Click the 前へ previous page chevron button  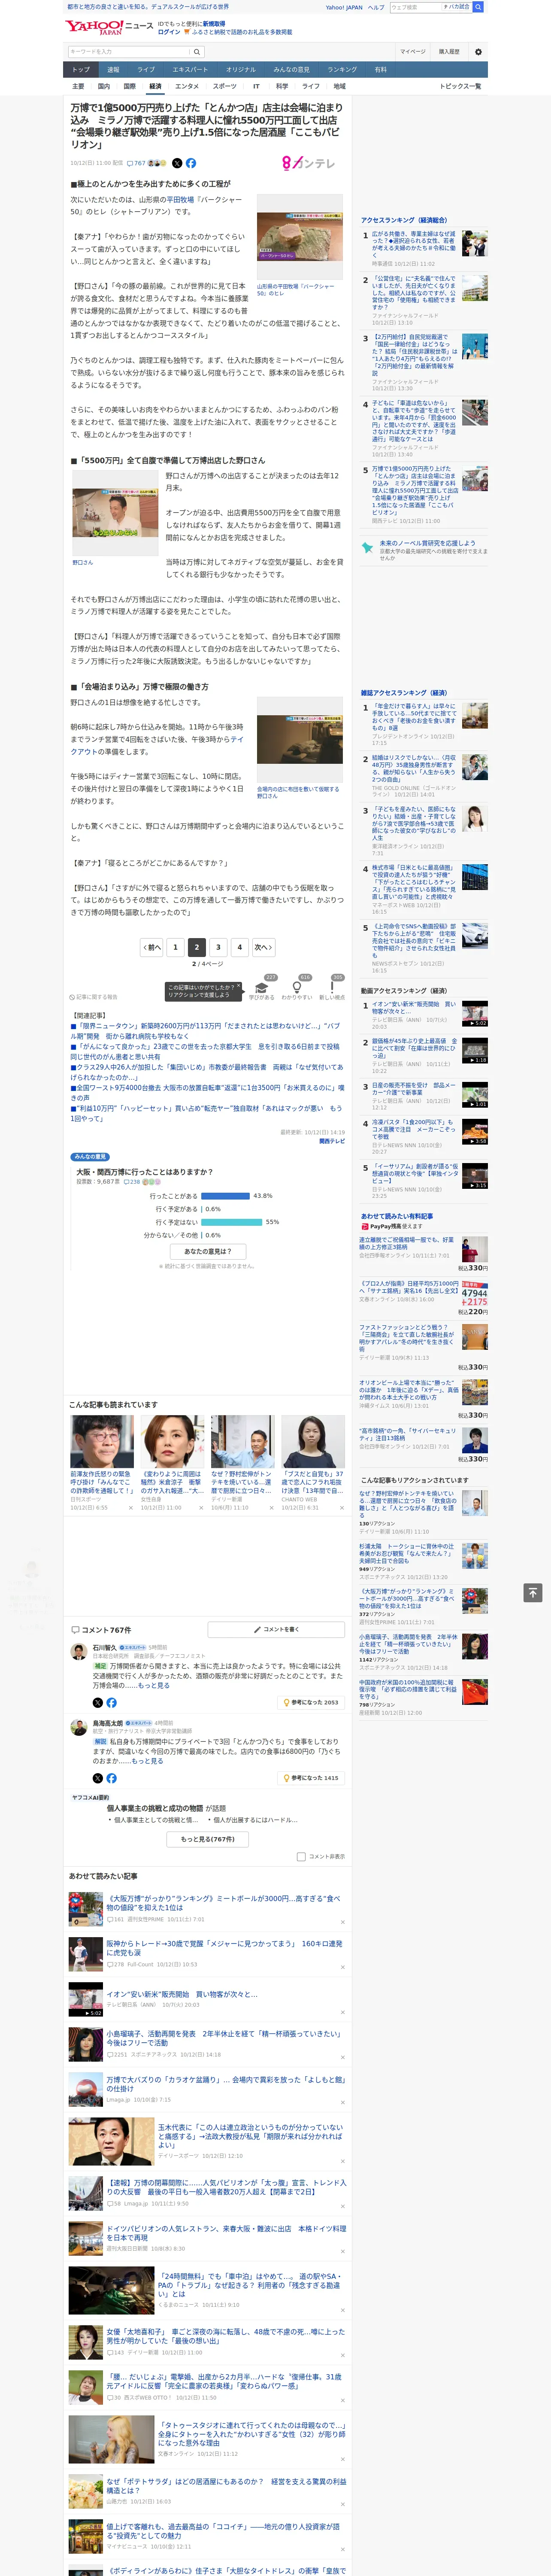[151, 947]
